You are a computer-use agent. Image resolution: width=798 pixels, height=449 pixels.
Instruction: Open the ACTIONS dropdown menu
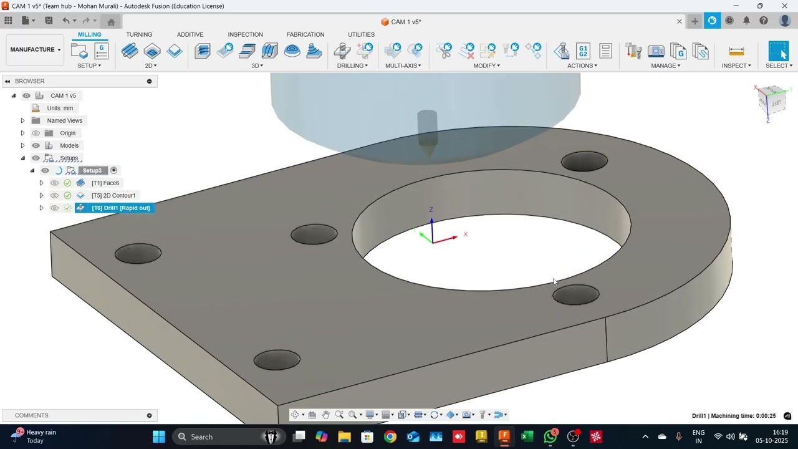coord(582,65)
